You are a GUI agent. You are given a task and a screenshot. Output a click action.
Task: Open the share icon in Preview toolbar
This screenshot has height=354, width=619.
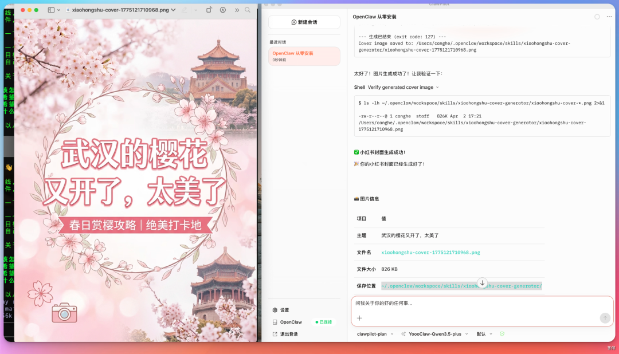(209, 10)
